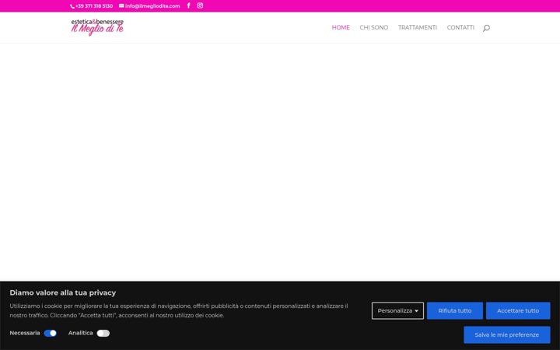
Task: Toggle the Necessaria cookie switch
Action: 51,333
